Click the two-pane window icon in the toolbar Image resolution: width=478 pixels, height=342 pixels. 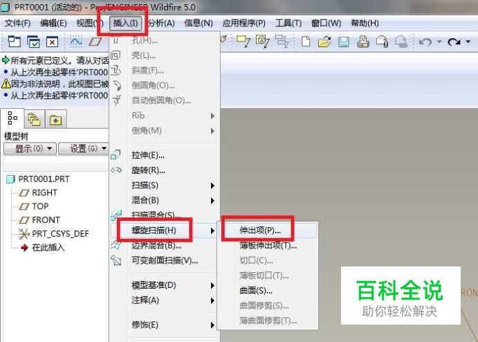click(x=14, y=42)
